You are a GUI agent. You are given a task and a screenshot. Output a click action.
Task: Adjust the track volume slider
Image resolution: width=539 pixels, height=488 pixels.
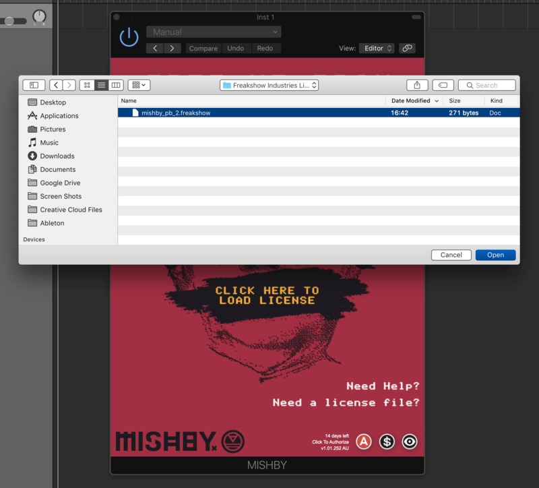pos(9,21)
